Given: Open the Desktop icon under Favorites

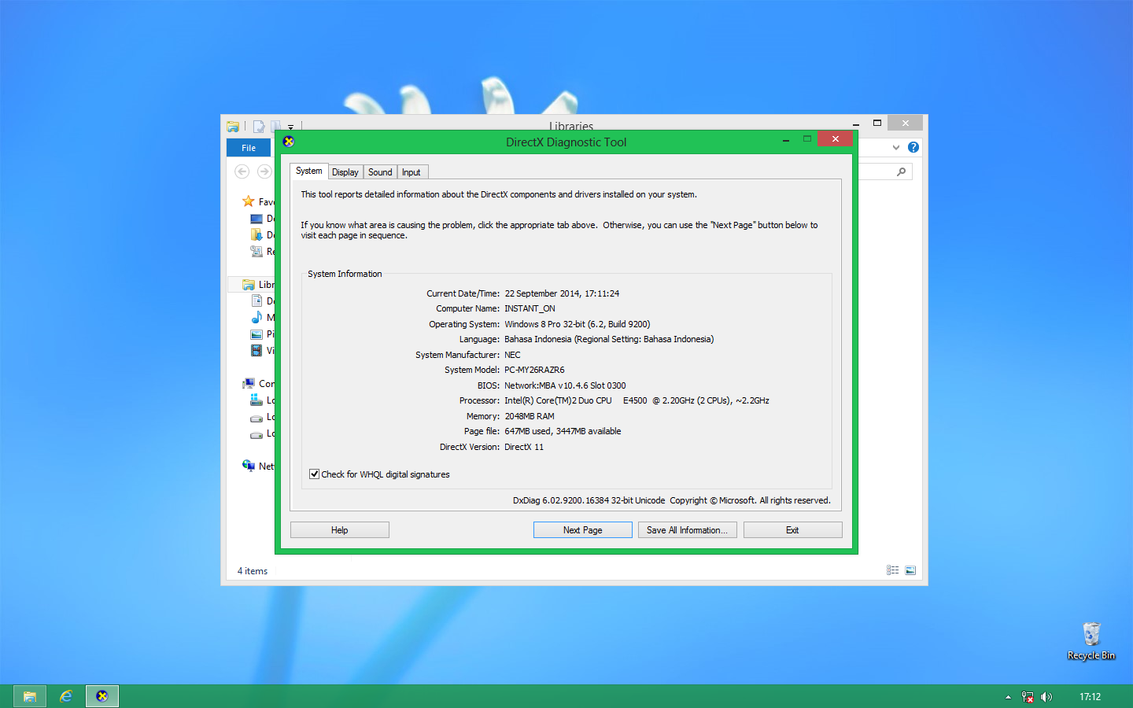Looking at the screenshot, I should click(x=256, y=219).
